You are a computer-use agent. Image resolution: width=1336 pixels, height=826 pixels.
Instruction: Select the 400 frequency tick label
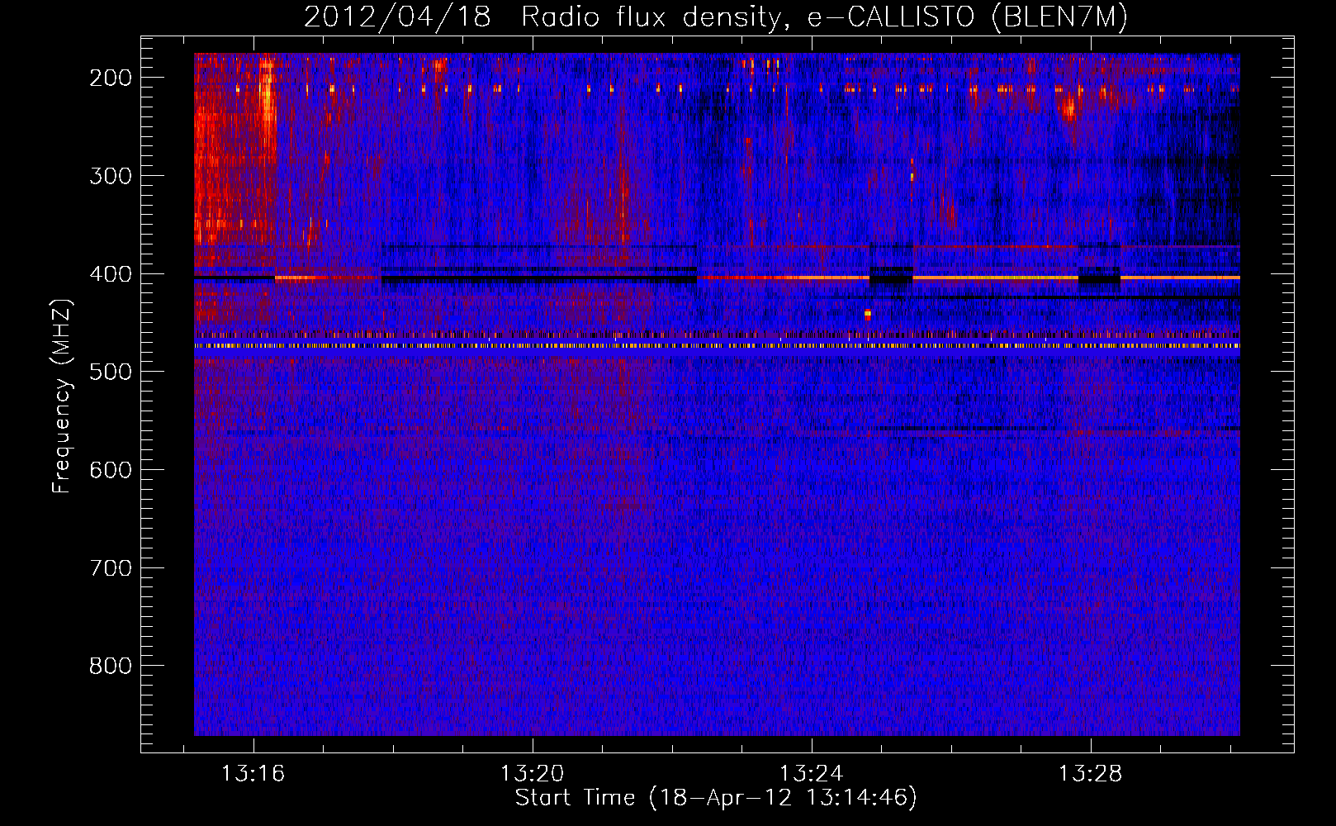pyautogui.click(x=110, y=274)
